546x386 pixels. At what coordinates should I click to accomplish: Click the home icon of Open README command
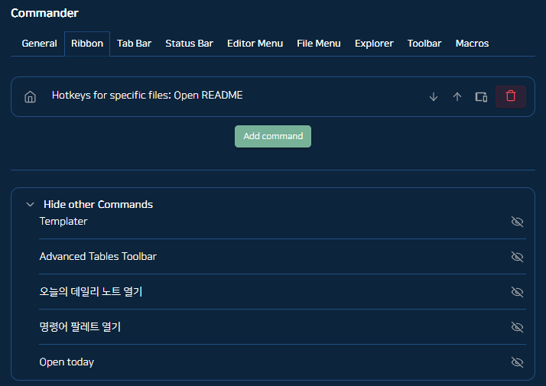31,97
